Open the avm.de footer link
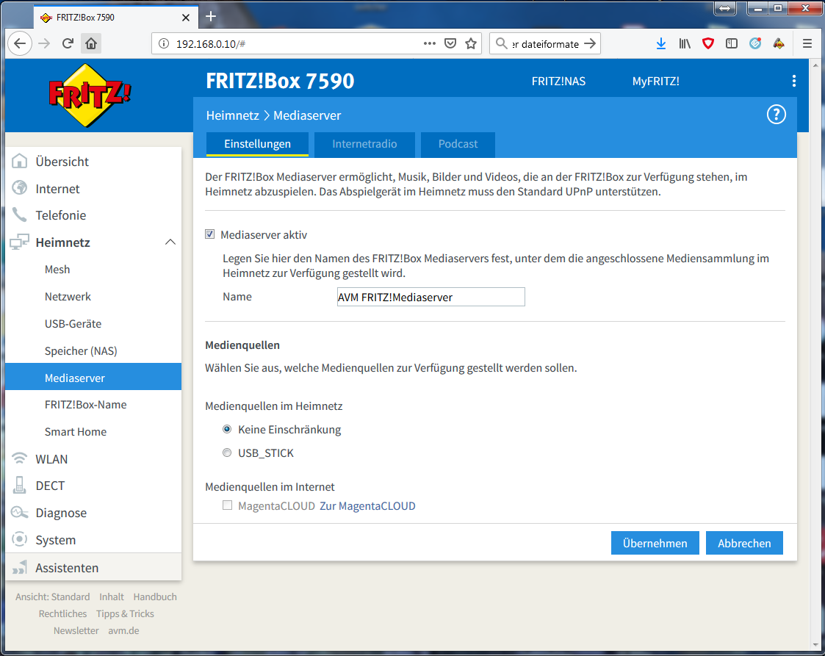 pyautogui.click(x=123, y=630)
